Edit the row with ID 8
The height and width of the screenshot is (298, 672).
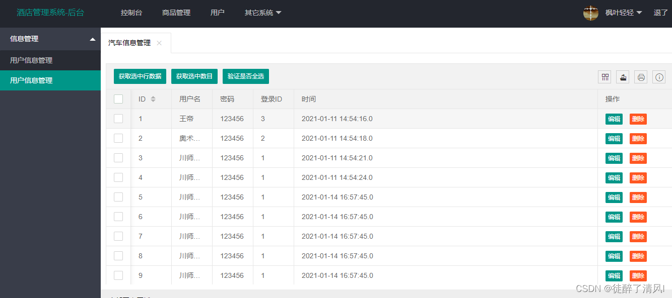(614, 256)
